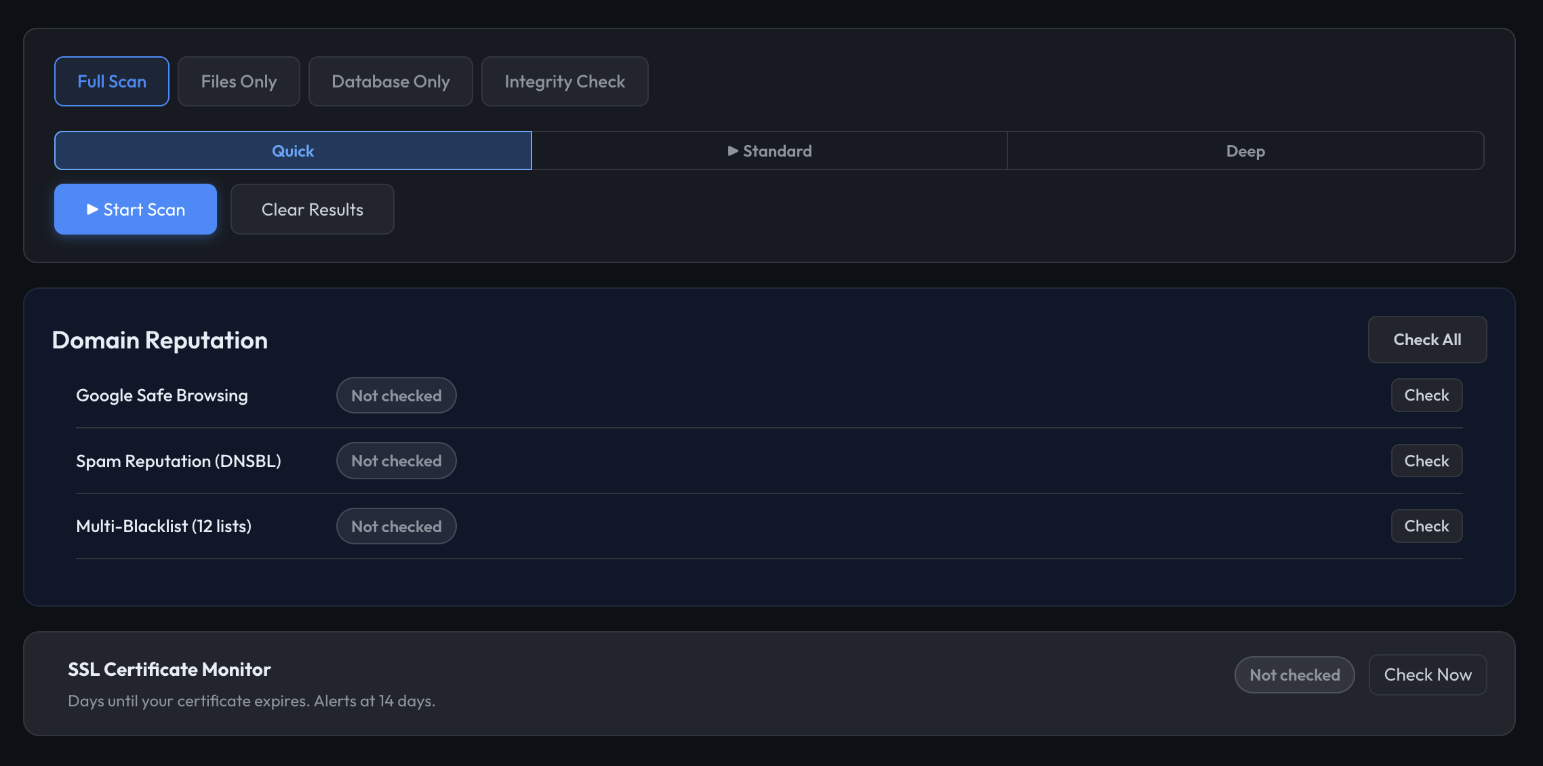
Task: Select the Quick scan intensity
Action: tap(292, 150)
